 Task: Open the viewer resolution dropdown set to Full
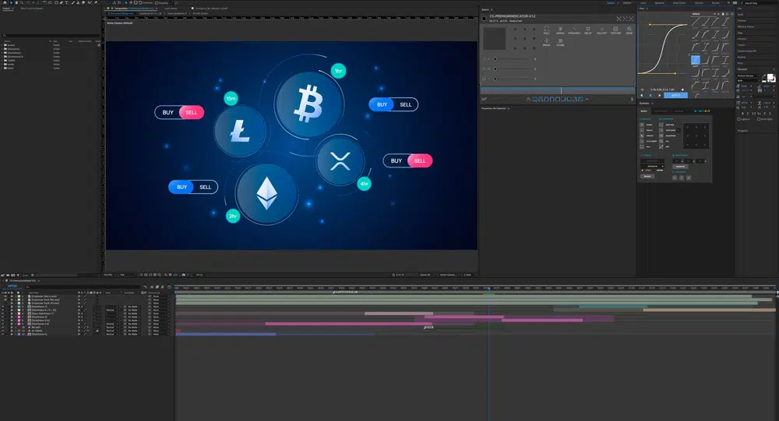(x=126, y=275)
